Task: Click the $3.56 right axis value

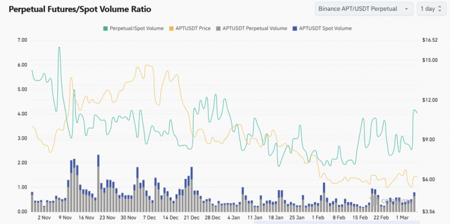Action: click(x=428, y=212)
